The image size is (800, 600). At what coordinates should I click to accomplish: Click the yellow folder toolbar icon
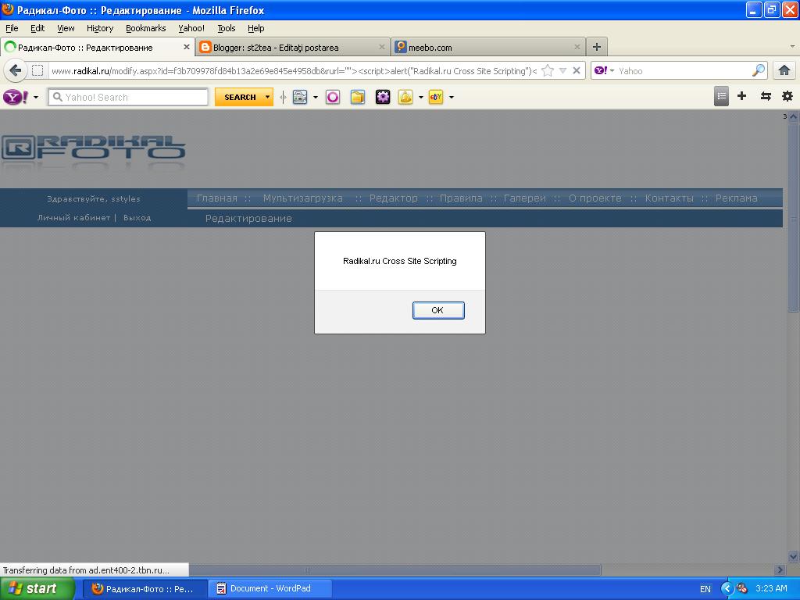[x=358, y=97]
